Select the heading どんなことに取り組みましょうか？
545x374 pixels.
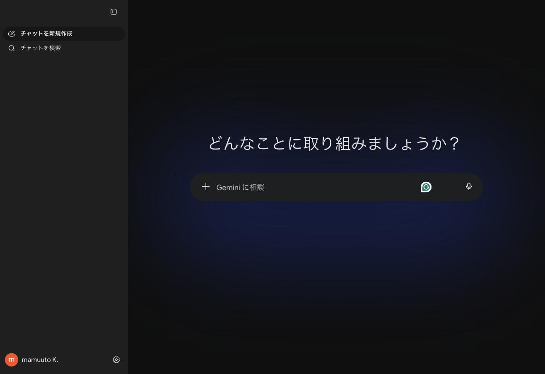tap(334, 143)
